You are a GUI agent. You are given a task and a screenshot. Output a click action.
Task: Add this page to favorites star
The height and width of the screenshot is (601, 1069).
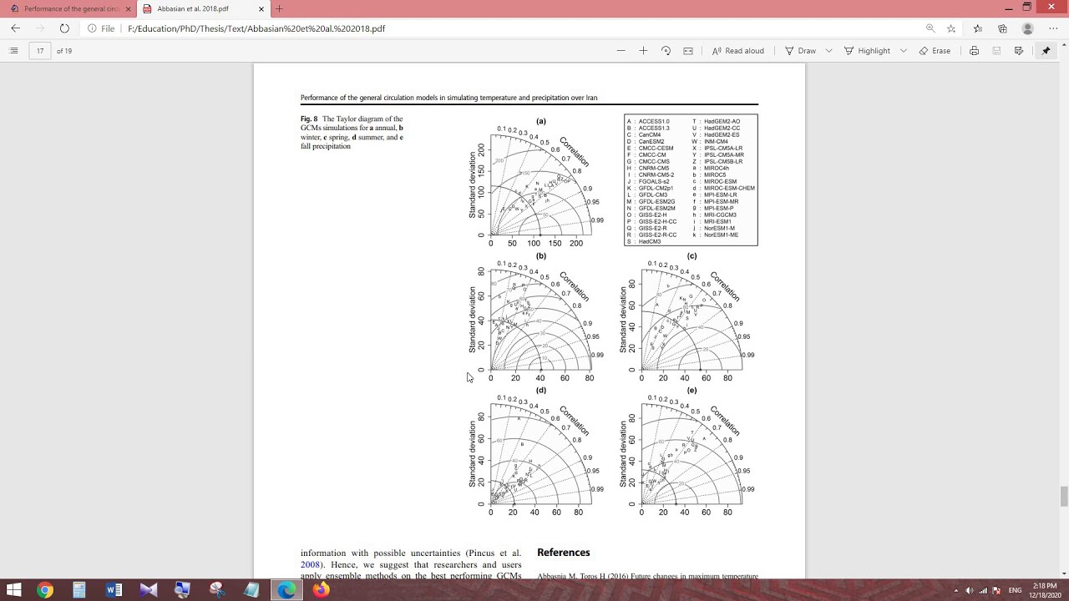click(x=951, y=28)
